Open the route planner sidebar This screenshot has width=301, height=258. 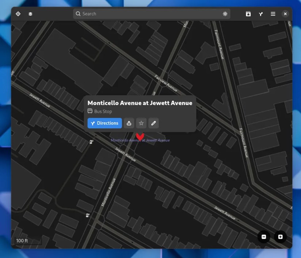[261, 14]
